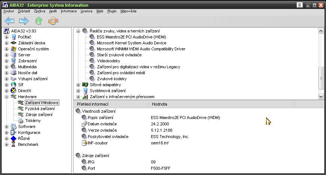Select the Vstupní zařízení keyboard icon

[13, 79]
